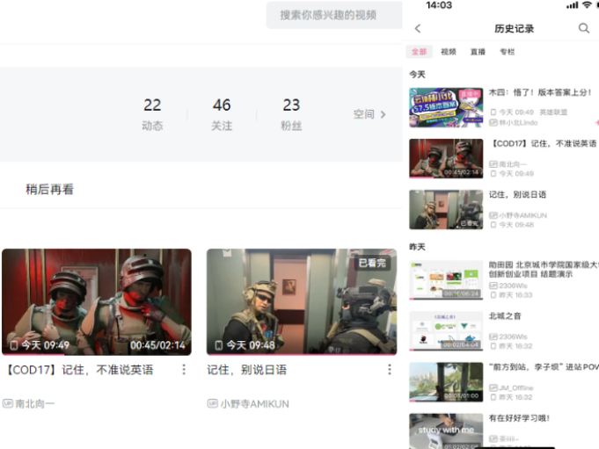Open the 23 粉丝 followers list
Image resolution: width=599 pixels, height=449 pixels.
291,114
